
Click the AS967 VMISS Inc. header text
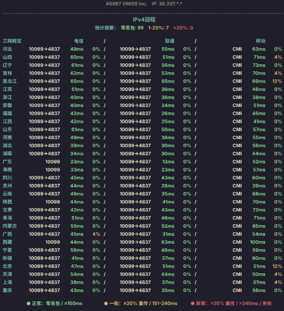[126, 4]
